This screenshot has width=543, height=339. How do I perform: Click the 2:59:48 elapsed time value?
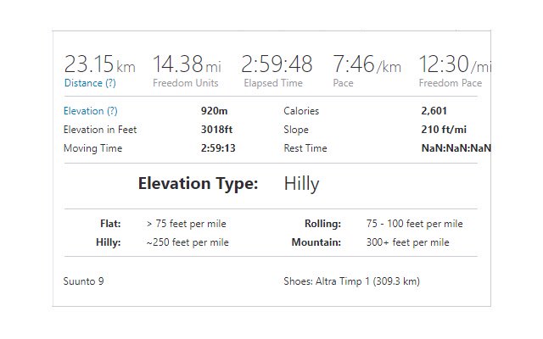point(277,64)
